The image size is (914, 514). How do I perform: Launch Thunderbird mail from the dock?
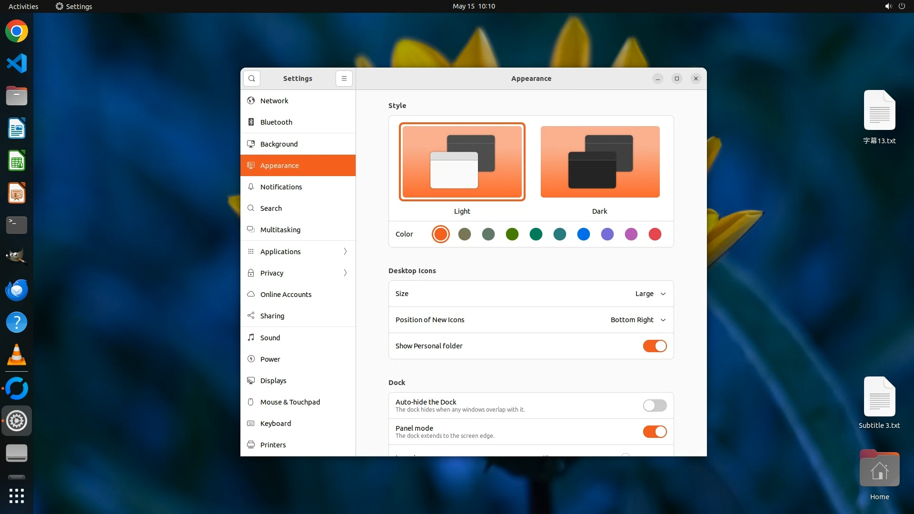[x=17, y=290]
